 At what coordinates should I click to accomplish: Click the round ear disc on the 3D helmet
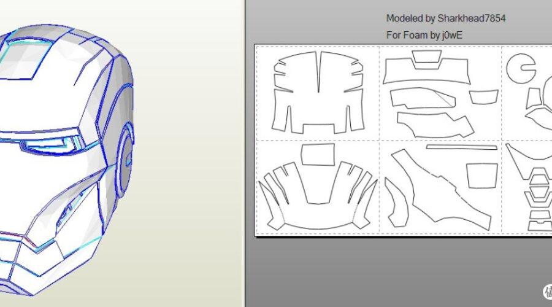coord(124,160)
